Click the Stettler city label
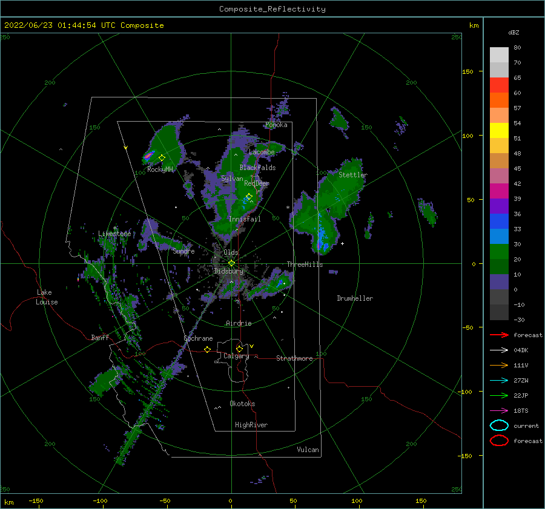This screenshot has height=509, width=545. (353, 175)
